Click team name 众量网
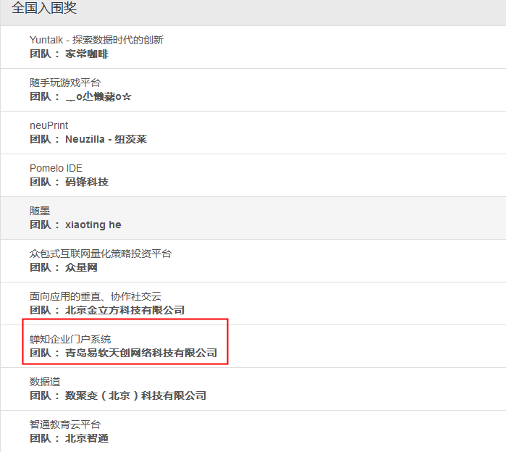This screenshot has width=506, height=452. (x=81, y=267)
